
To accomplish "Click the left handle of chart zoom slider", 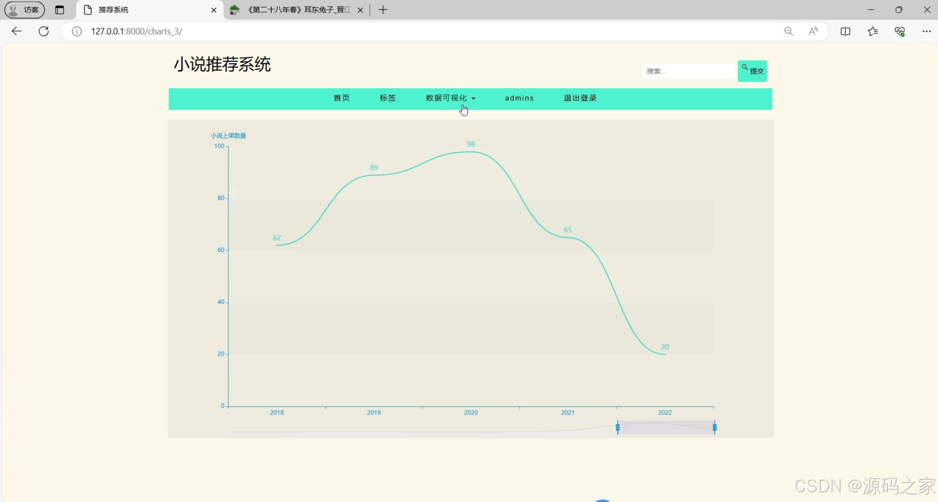I will click(x=617, y=428).
